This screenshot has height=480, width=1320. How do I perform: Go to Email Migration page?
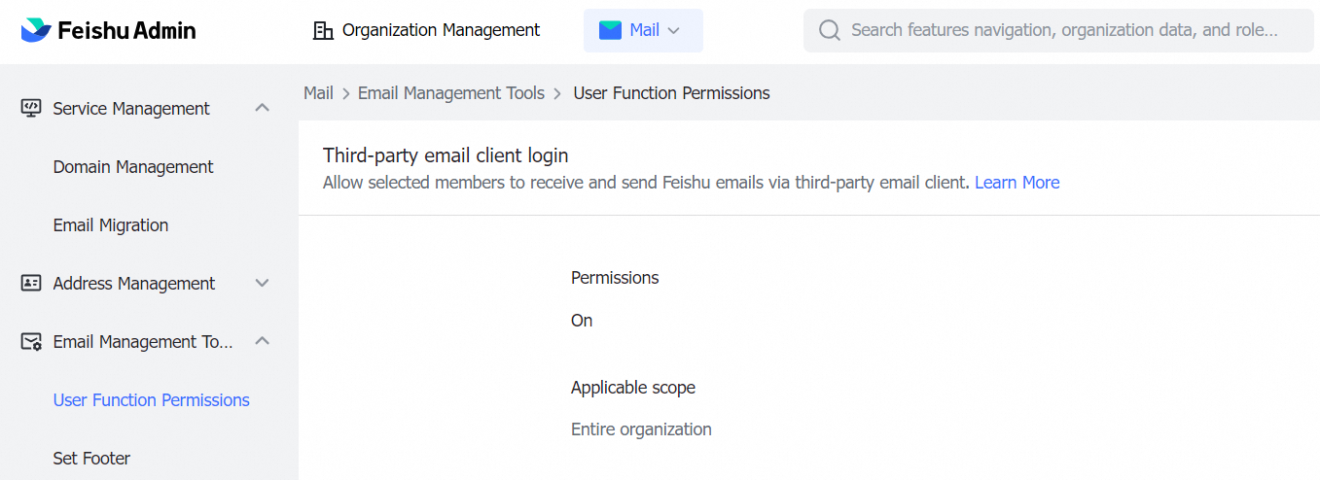coord(111,224)
